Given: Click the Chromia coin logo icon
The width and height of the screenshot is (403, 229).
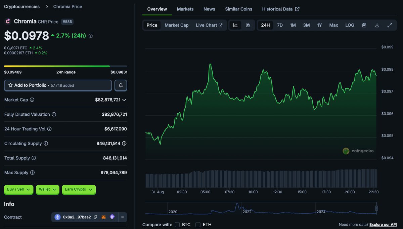Looking at the screenshot, I should (x=7, y=22).
